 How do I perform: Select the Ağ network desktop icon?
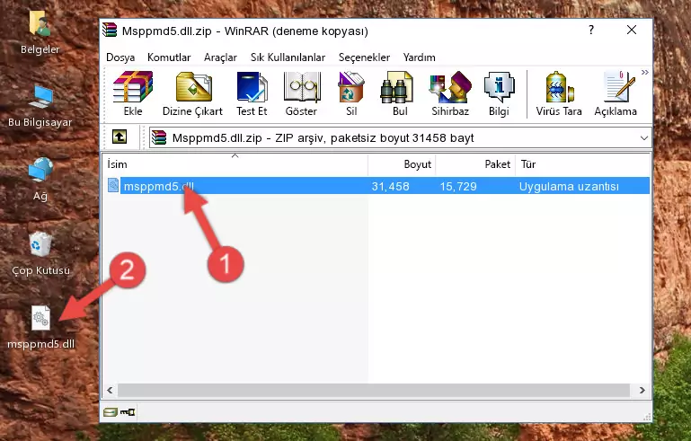point(40,180)
